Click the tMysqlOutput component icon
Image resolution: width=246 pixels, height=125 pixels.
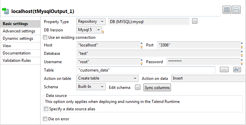tap(6, 11)
